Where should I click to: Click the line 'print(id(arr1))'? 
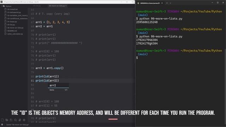tap(47, 77)
